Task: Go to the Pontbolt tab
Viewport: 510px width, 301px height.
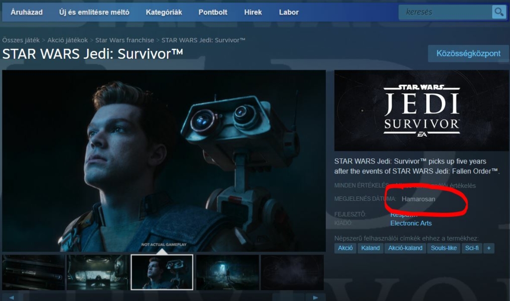Action: point(213,12)
